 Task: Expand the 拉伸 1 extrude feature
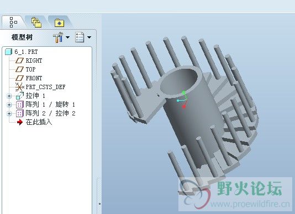(9, 96)
